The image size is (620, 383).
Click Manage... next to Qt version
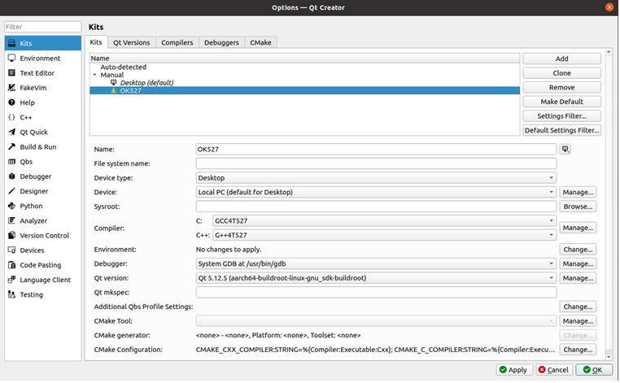(578, 278)
